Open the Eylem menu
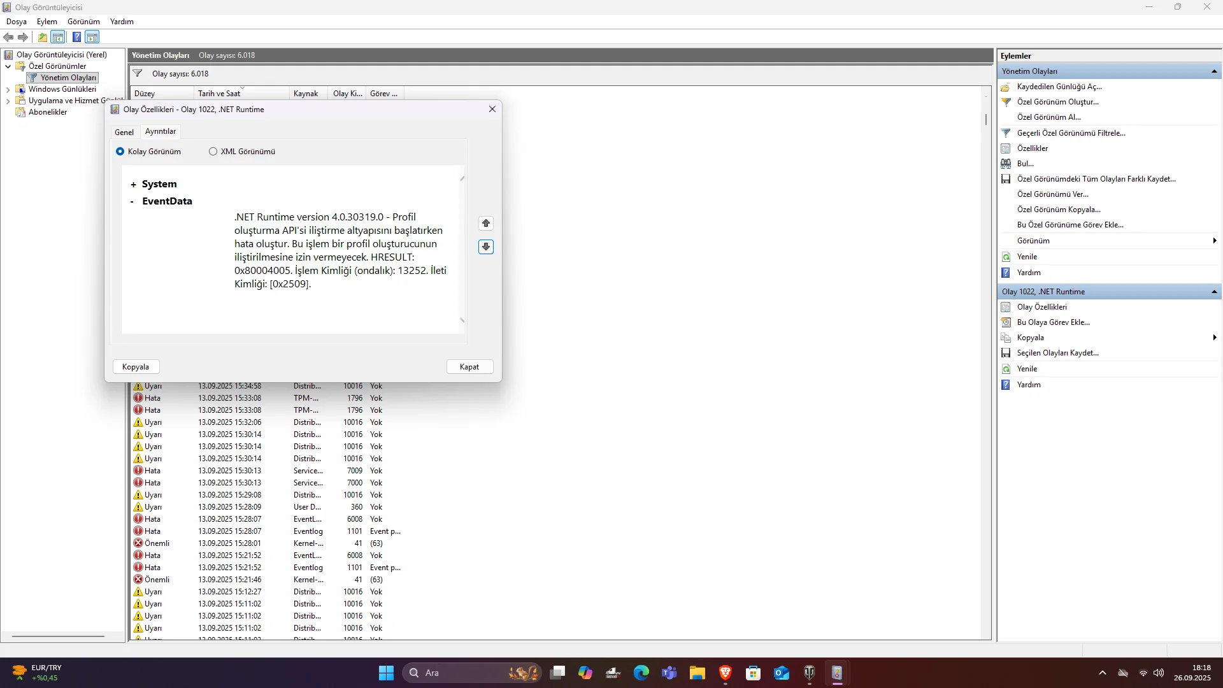The width and height of the screenshot is (1223, 688). [x=46, y=22]
